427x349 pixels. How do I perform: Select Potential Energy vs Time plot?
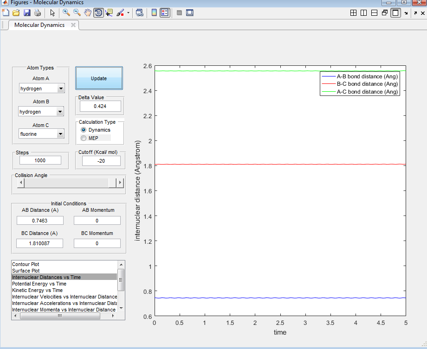(39, 284)
